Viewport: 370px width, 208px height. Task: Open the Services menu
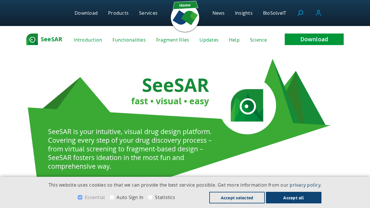[x=148, y=13]
